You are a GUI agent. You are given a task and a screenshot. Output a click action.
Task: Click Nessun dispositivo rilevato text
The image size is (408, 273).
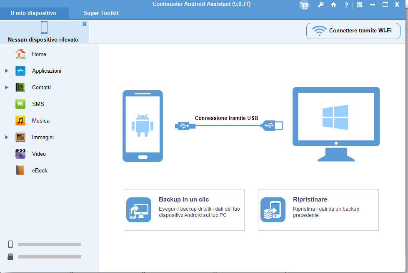pos(43,39)
